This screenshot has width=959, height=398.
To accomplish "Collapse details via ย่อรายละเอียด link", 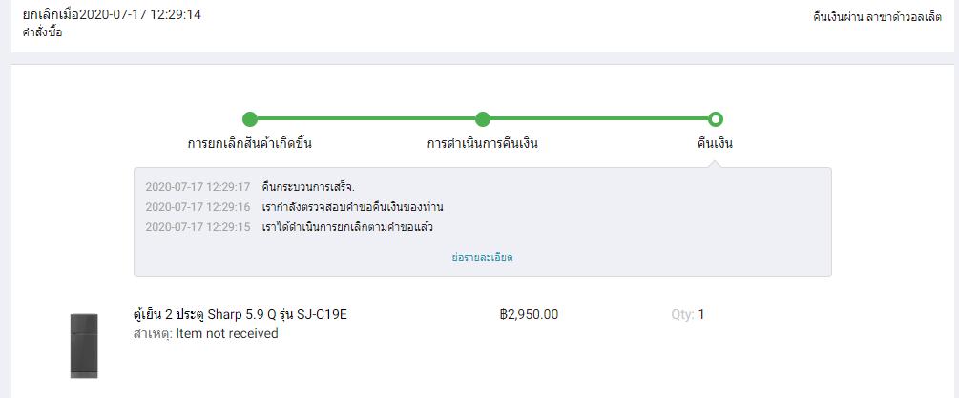I will [482, 258].
